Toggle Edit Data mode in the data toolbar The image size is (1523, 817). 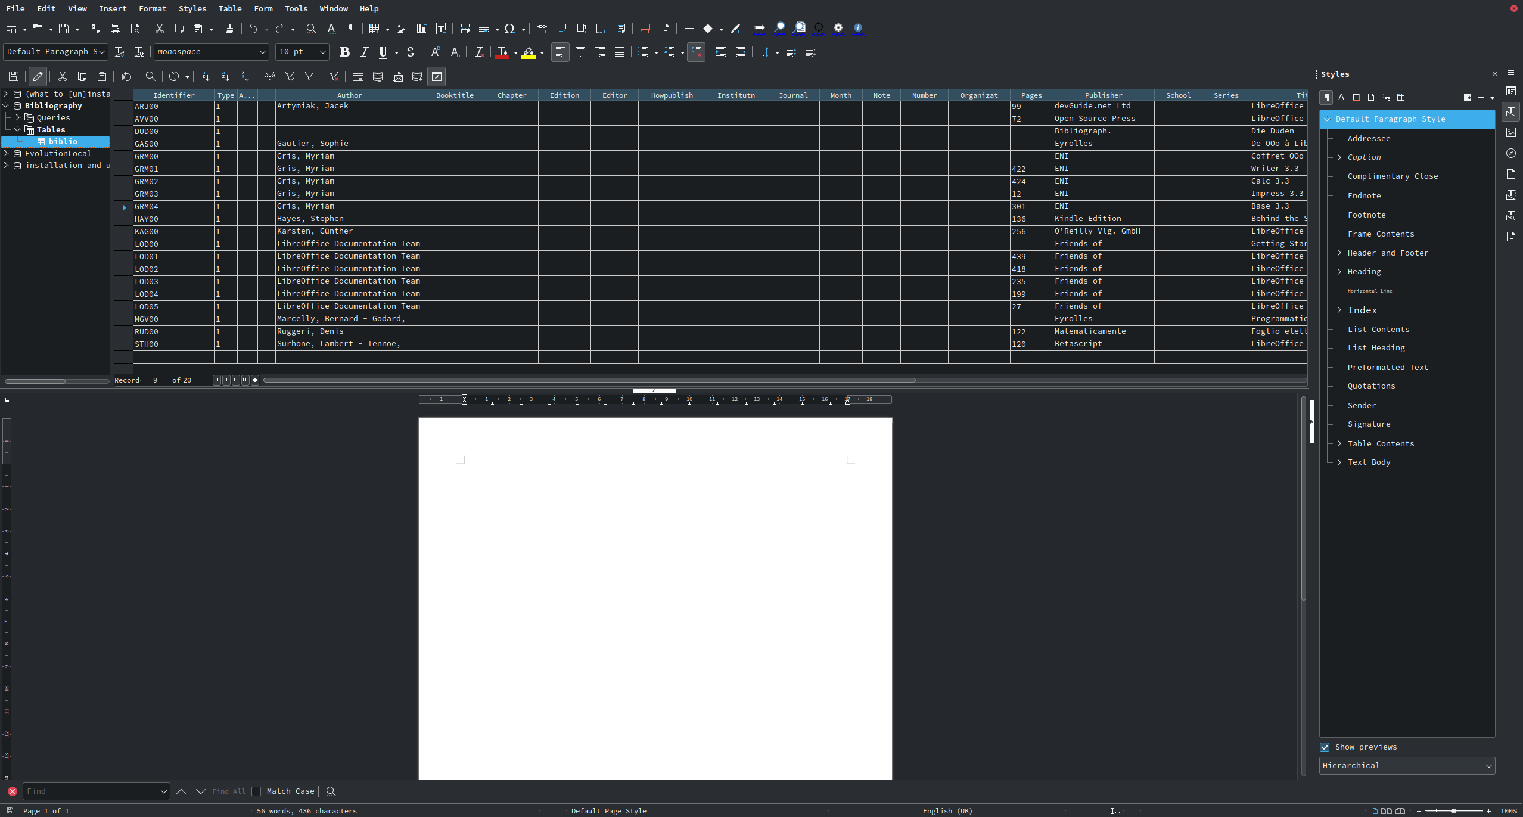38,76
